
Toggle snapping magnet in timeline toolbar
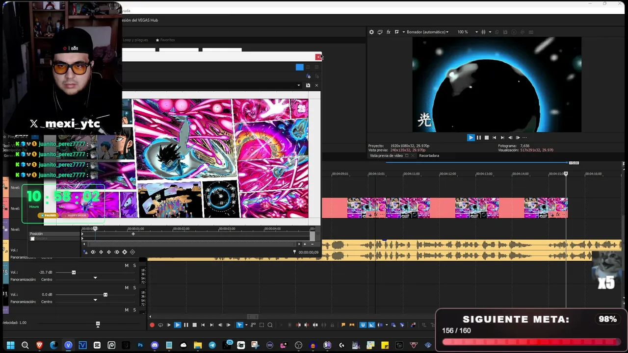363,325
